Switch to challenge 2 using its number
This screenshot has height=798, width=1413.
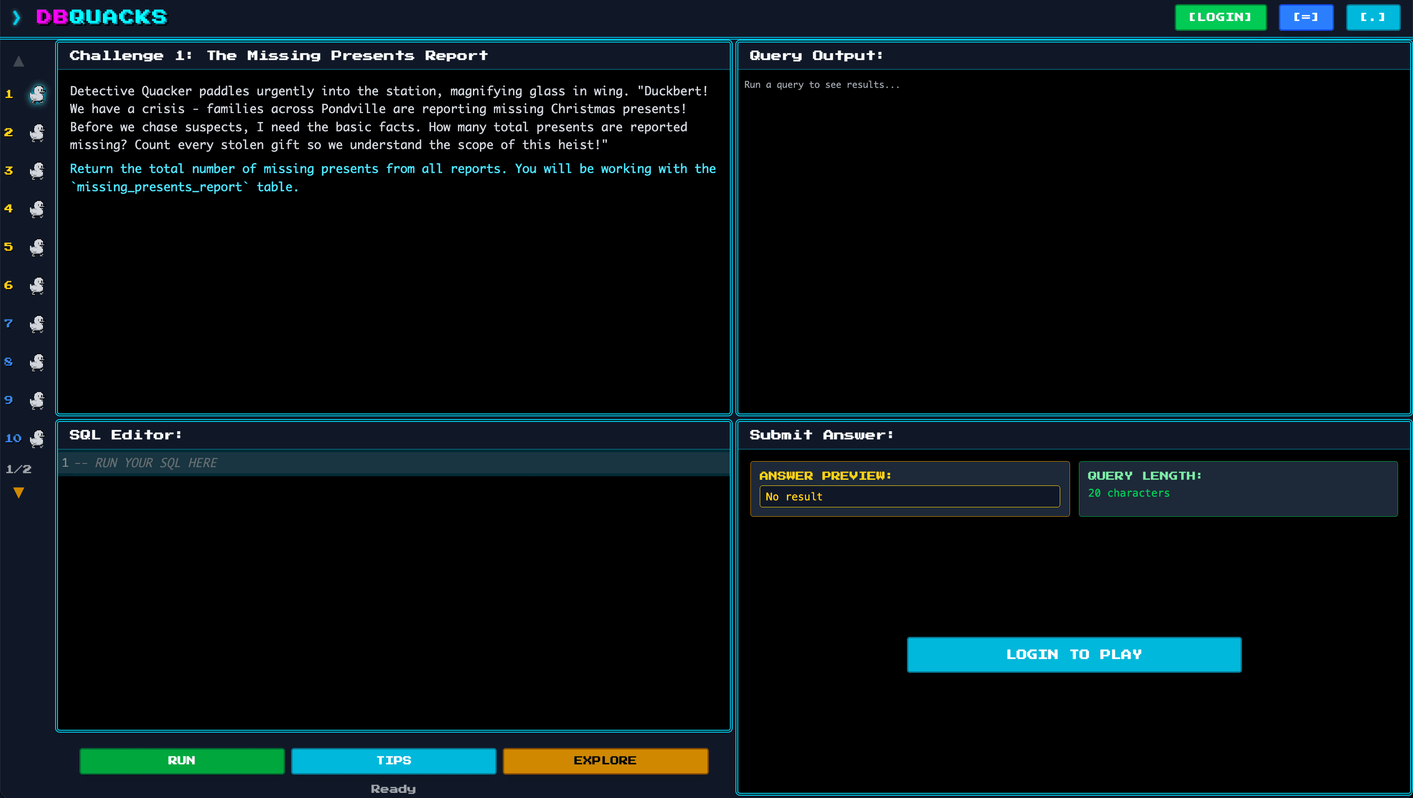[8, 132]
